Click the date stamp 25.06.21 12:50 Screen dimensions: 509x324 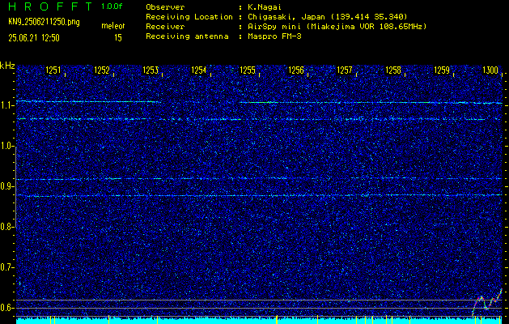tap(34, 38)
